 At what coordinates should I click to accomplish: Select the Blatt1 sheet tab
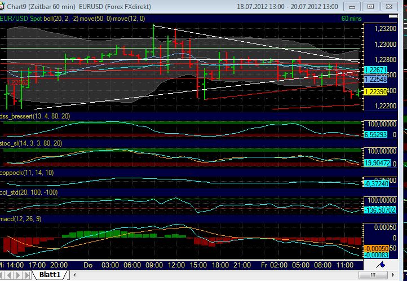tap(50, 274)
